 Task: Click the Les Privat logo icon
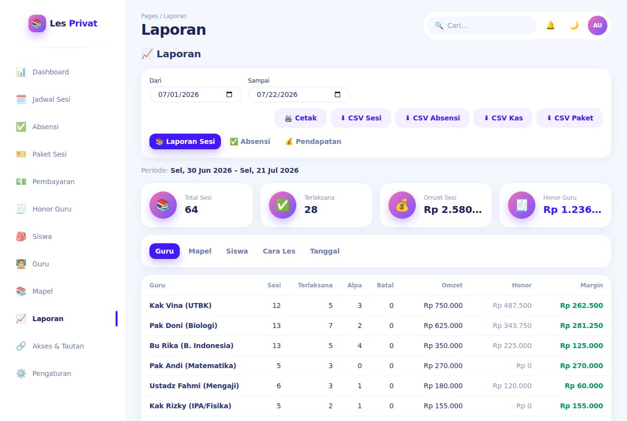tap(37, 23)
